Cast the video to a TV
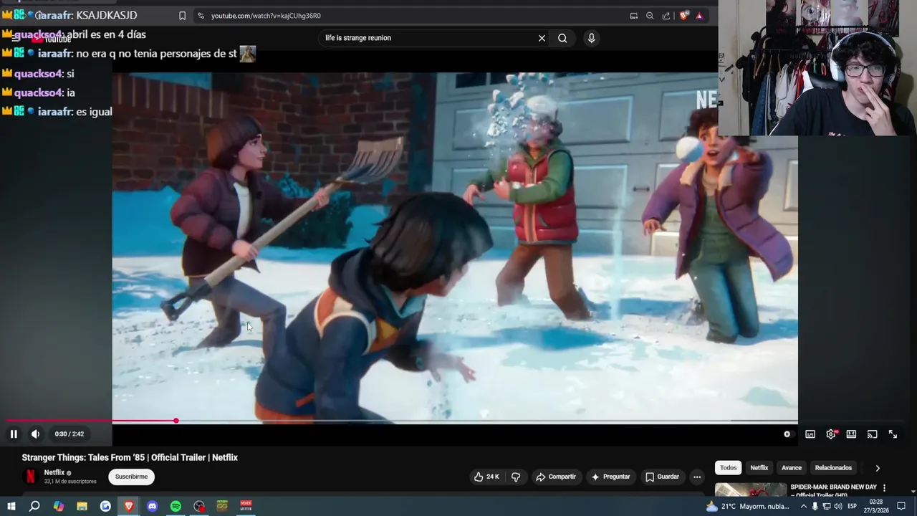917x516 pixels. (x=872, y=434)
